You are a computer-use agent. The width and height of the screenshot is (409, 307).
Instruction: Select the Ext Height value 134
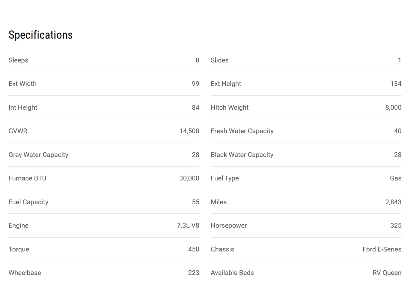[x=396, y=84]
